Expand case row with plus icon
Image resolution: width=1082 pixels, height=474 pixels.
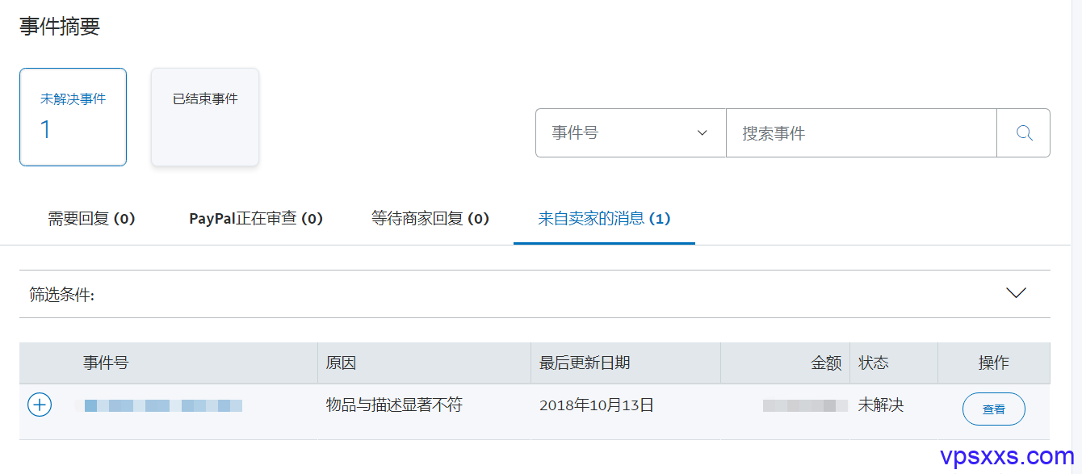click(x=40, y=405)
